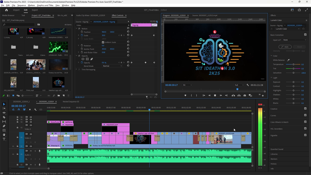This screenshot has width=311, height=175.
Task: Show more panel tabs double chevron
Action: (x=72, y=15)
